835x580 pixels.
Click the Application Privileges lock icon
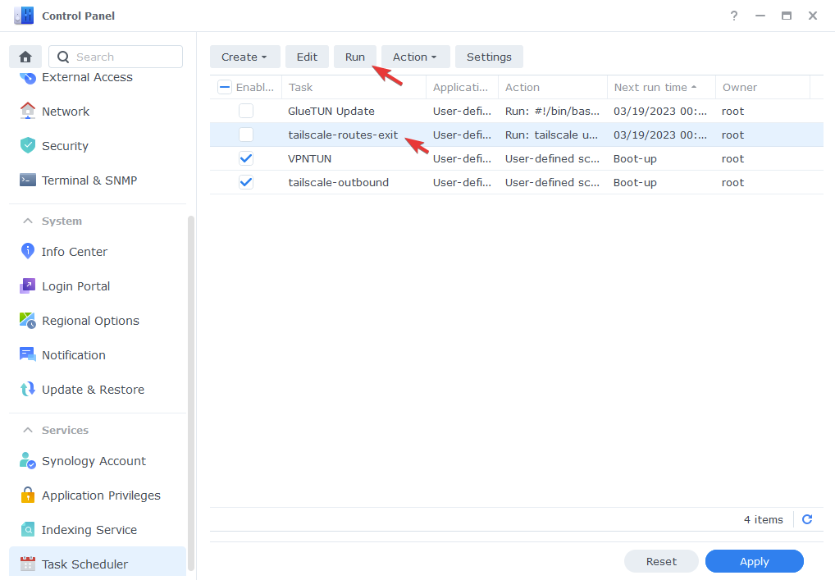click(x=28, y=495)
